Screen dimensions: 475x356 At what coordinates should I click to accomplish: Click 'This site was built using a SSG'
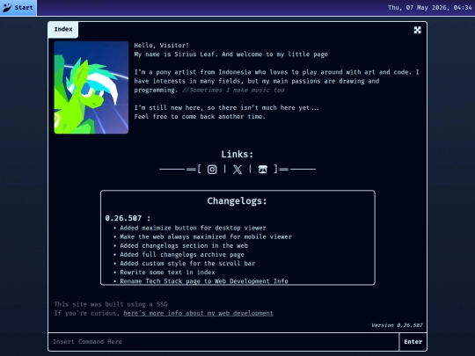pyautogui.click(x=111, y=304)
